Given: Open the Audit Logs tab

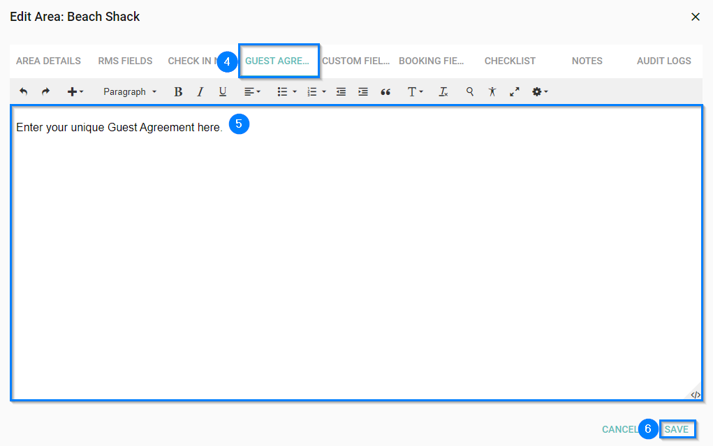Looking at the screenshot, I should pos(663,61).
